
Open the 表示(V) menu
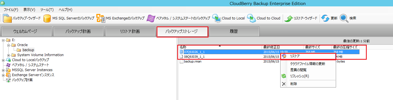(x=29, y=10)
